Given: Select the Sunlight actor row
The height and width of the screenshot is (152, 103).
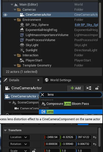Looking at the screenshot, I should click(50, 50).
